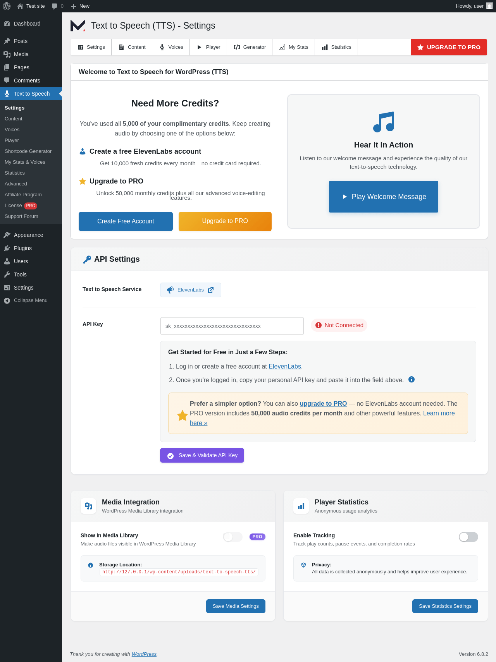Viewport: 496px width, 662px height.
Task: Open the upgrade to PRO link
Action: pos(323,403)
